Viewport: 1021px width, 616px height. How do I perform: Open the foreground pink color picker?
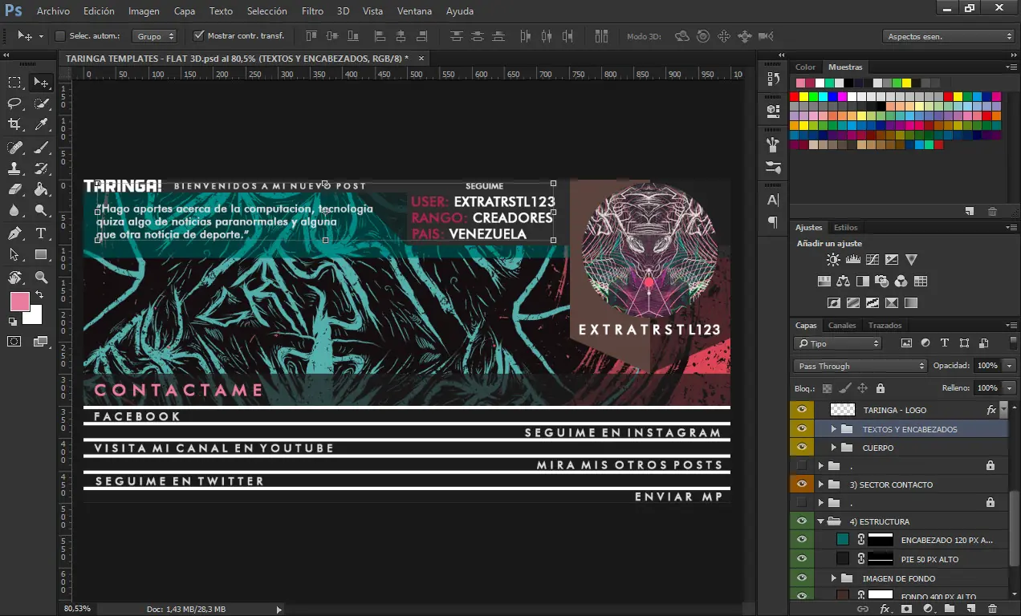point(19,302)
